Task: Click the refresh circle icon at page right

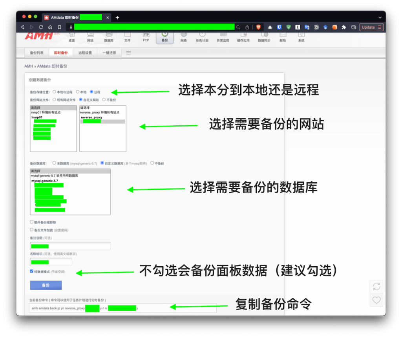Action: tap(376, 286)
